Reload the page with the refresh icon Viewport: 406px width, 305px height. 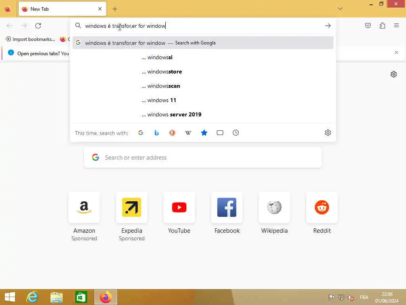click(38, 26)
